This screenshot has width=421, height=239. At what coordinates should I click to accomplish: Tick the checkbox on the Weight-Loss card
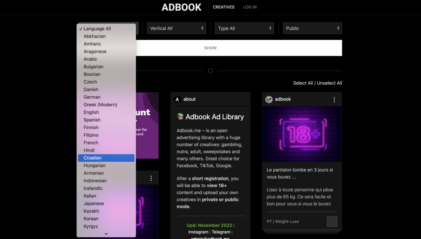click(x=332, y=222)
